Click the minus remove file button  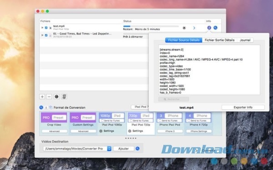coord(49,97)
